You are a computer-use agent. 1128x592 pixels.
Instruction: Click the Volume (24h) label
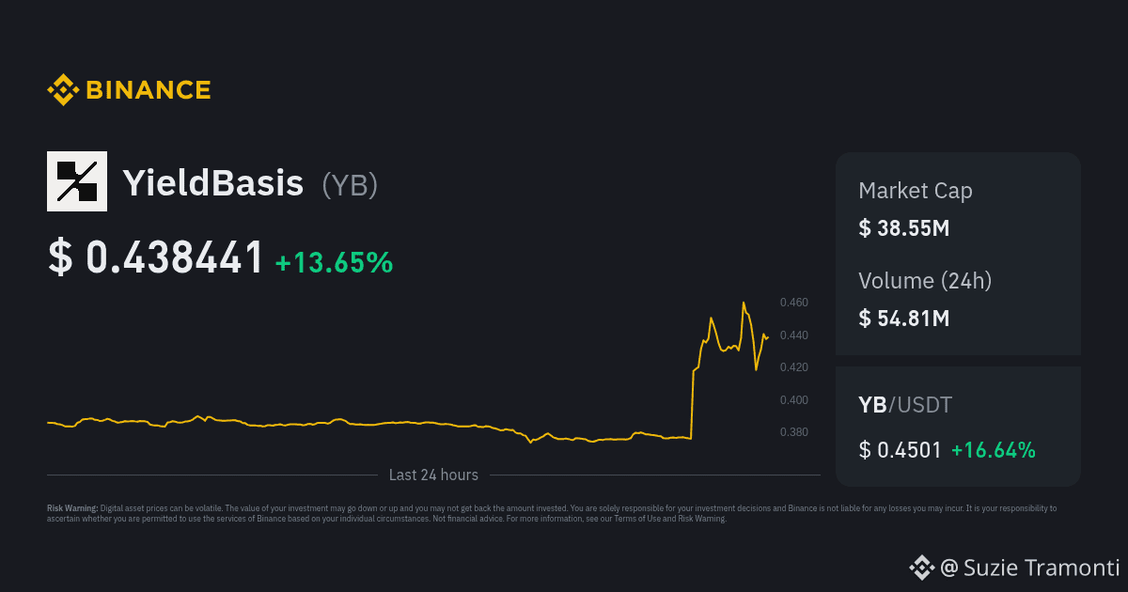tap(925, 281)
